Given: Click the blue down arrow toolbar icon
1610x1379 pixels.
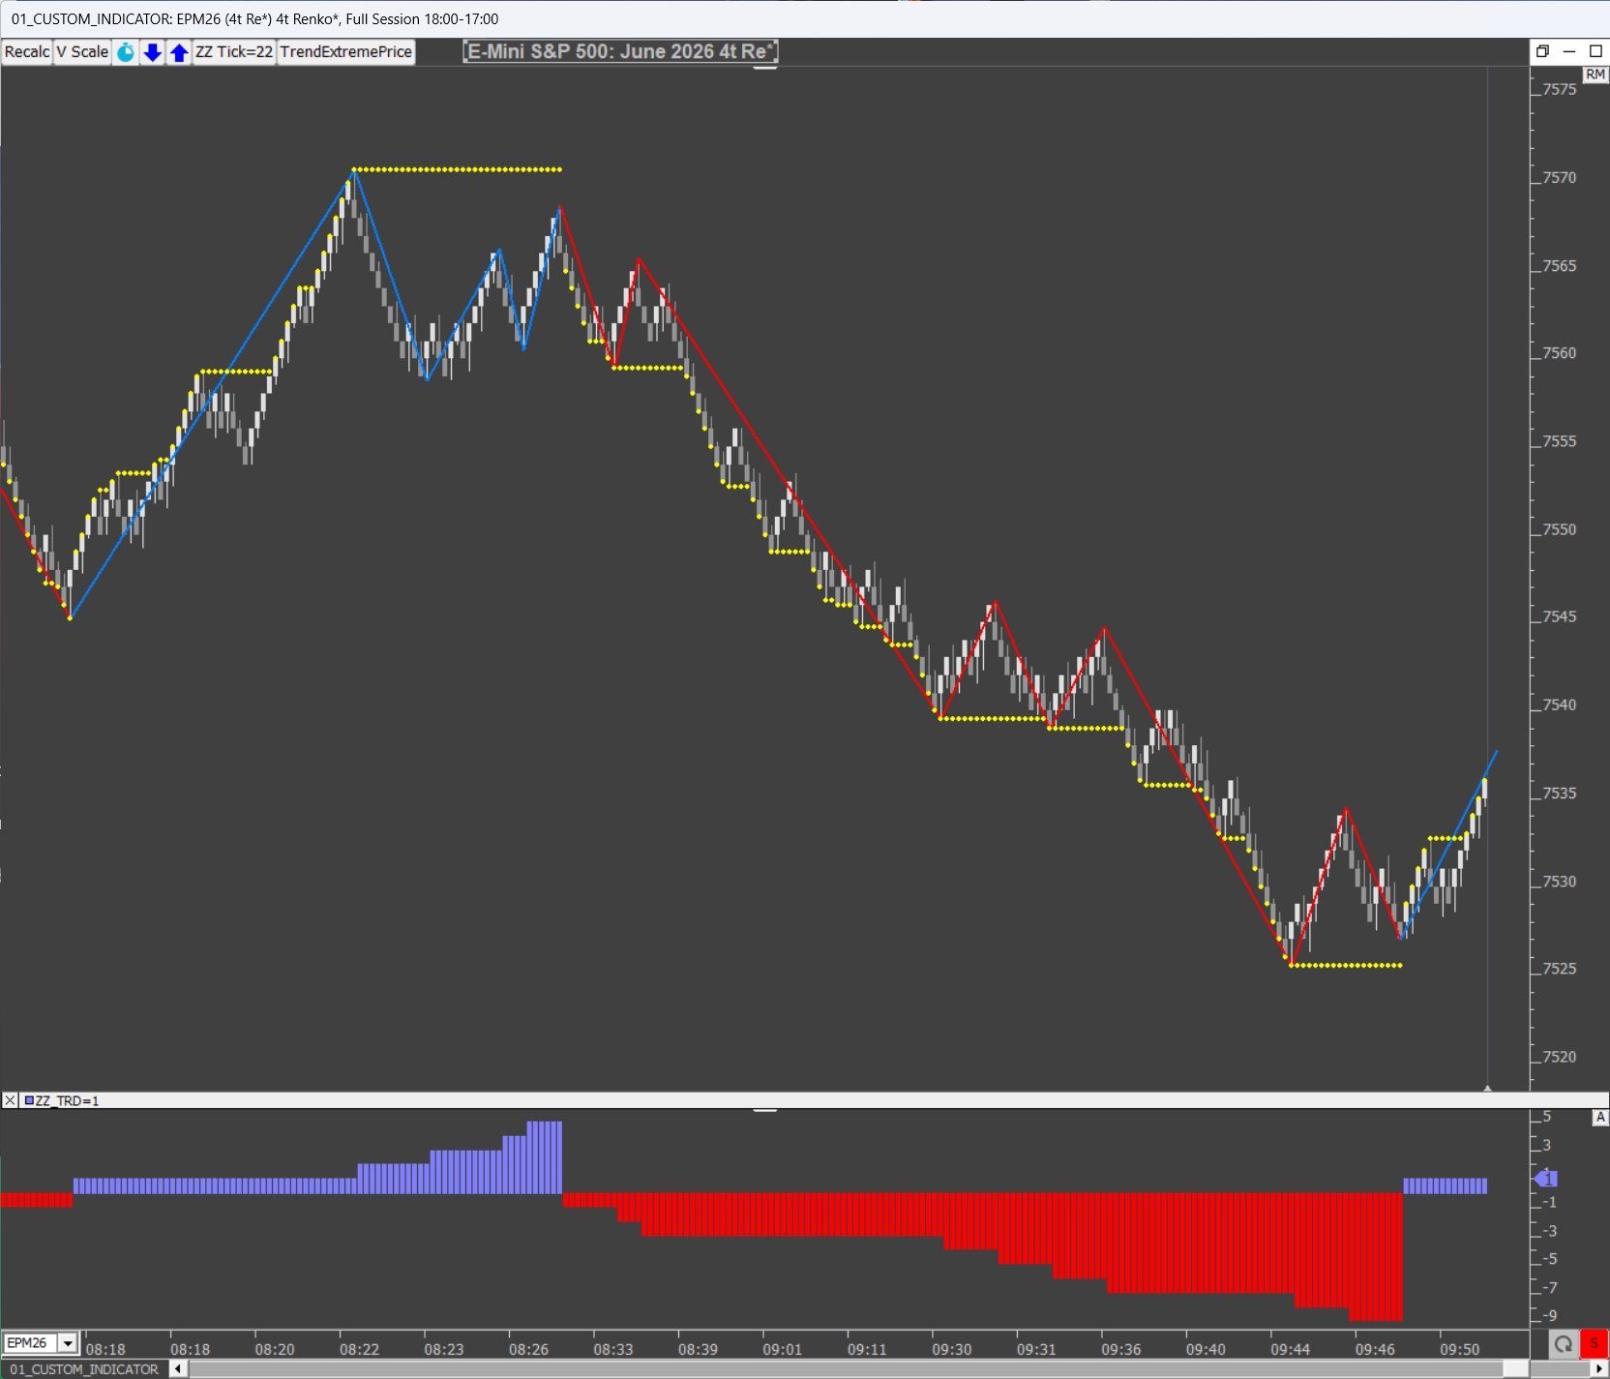Looking at the screenshot, I should click(152, 52).
